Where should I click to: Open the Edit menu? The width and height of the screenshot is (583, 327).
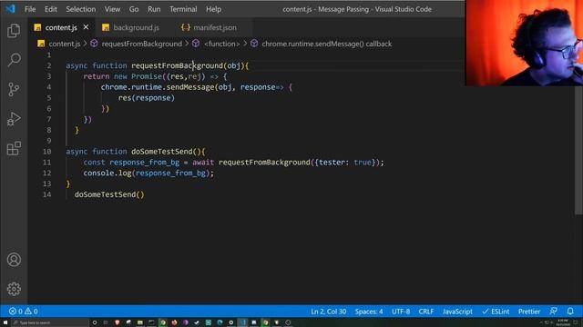51,9
